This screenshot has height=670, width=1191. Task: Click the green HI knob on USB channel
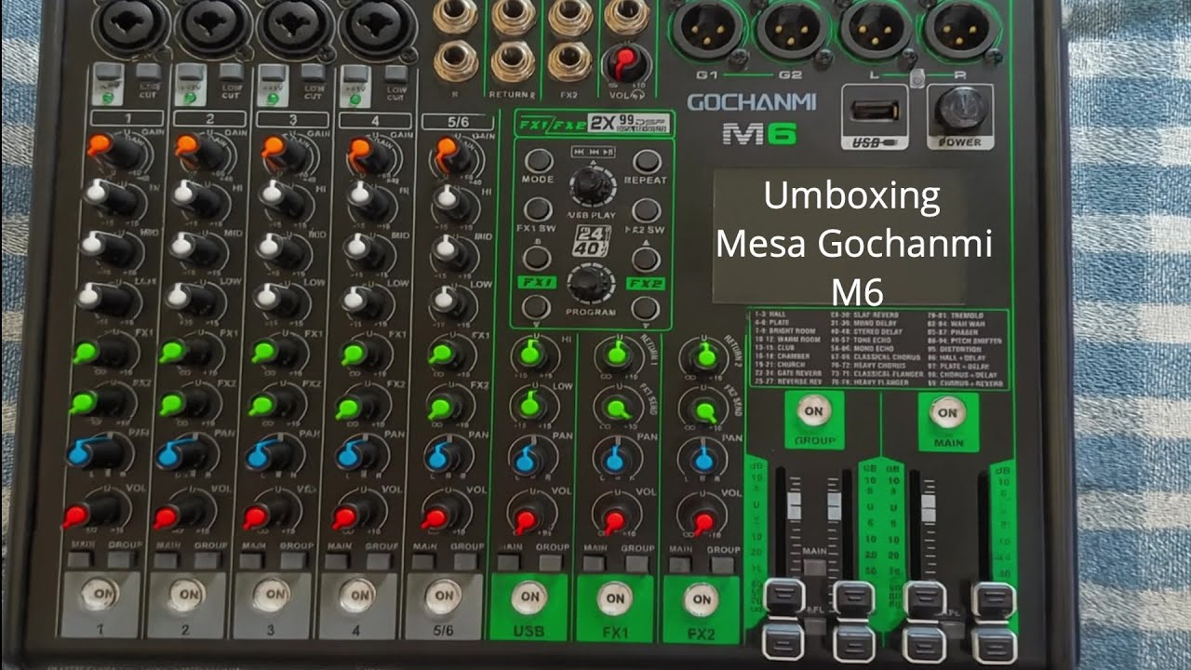coord(532,355)
